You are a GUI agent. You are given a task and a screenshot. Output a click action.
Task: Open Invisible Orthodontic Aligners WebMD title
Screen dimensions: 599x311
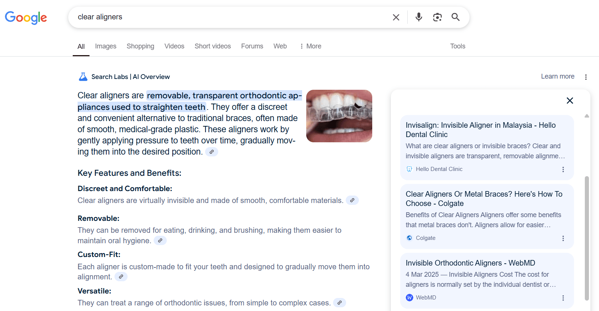tap(470, 263)
